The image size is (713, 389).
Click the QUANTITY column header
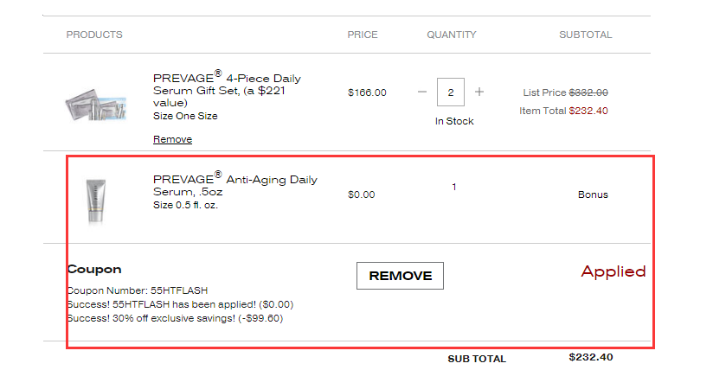(452, 35)
